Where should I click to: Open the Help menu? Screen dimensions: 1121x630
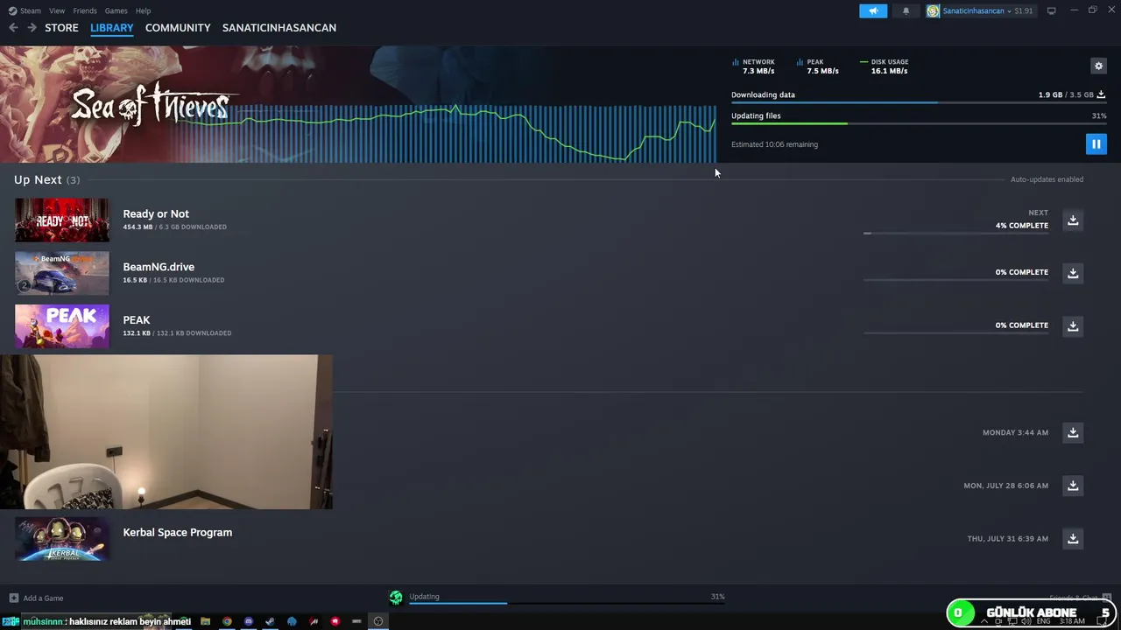[x=143, y=10]
